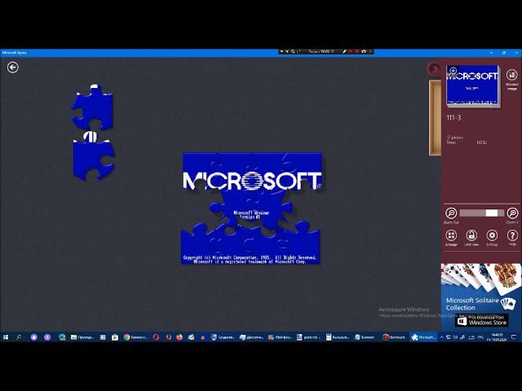Open Firefox from taskbar

pos(179,337)
